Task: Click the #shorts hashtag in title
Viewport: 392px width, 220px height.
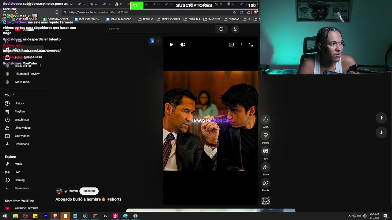Action: point(115,199)
